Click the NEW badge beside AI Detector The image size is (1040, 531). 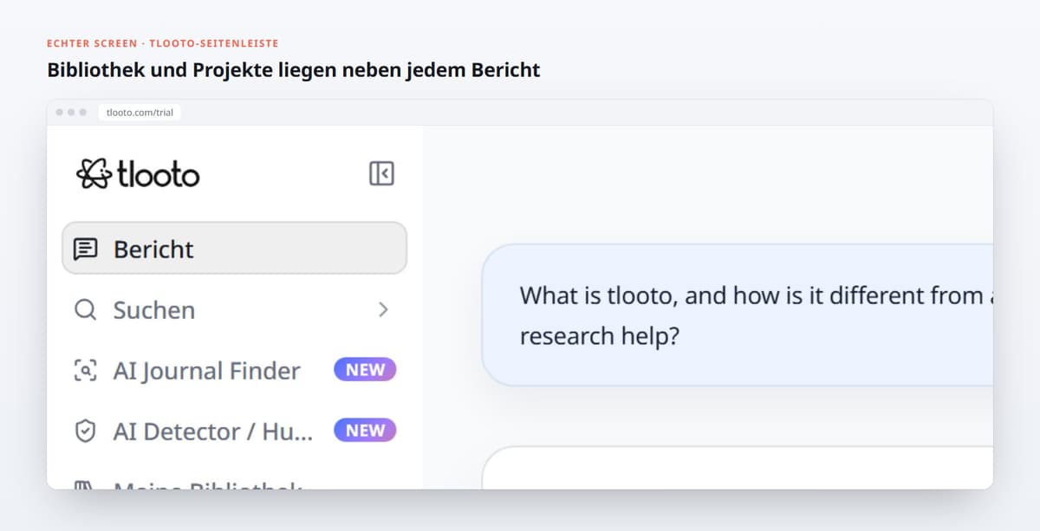(365, 431)
